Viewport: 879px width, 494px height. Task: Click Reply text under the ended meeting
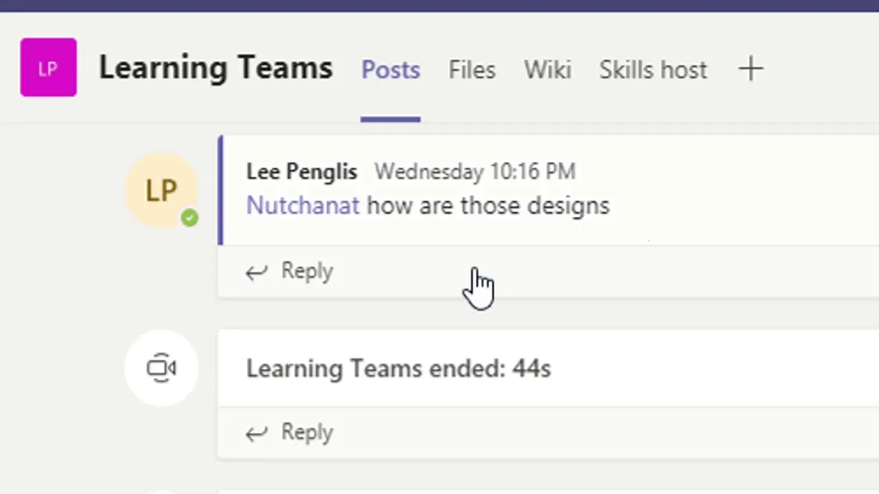tap(307, 433)
